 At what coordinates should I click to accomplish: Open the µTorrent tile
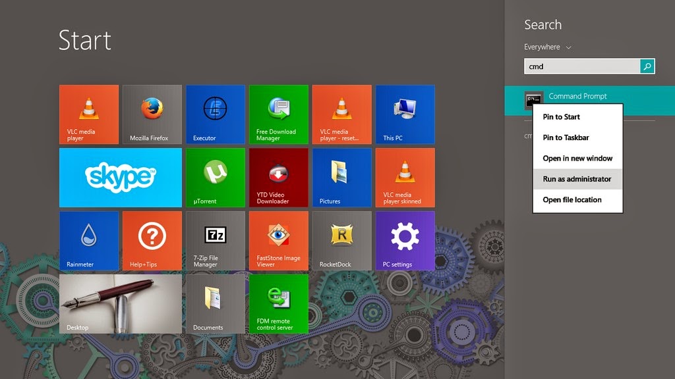216,178
